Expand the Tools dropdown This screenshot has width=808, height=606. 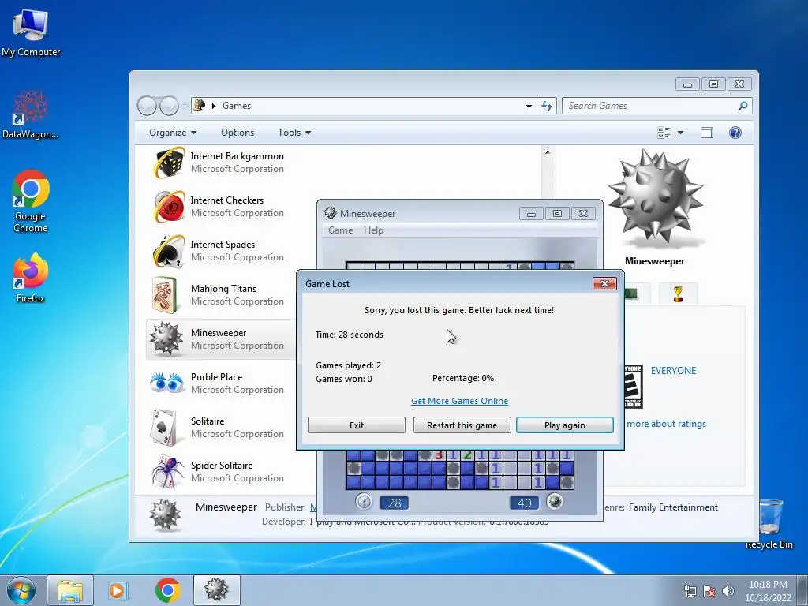pyautogui.click(x=294, y=133)
